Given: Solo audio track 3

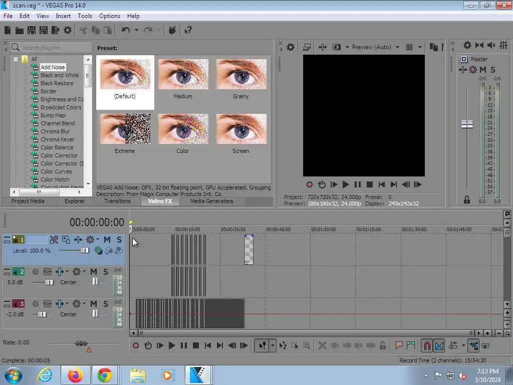Looking at the screenshot, I should point(105,304).
